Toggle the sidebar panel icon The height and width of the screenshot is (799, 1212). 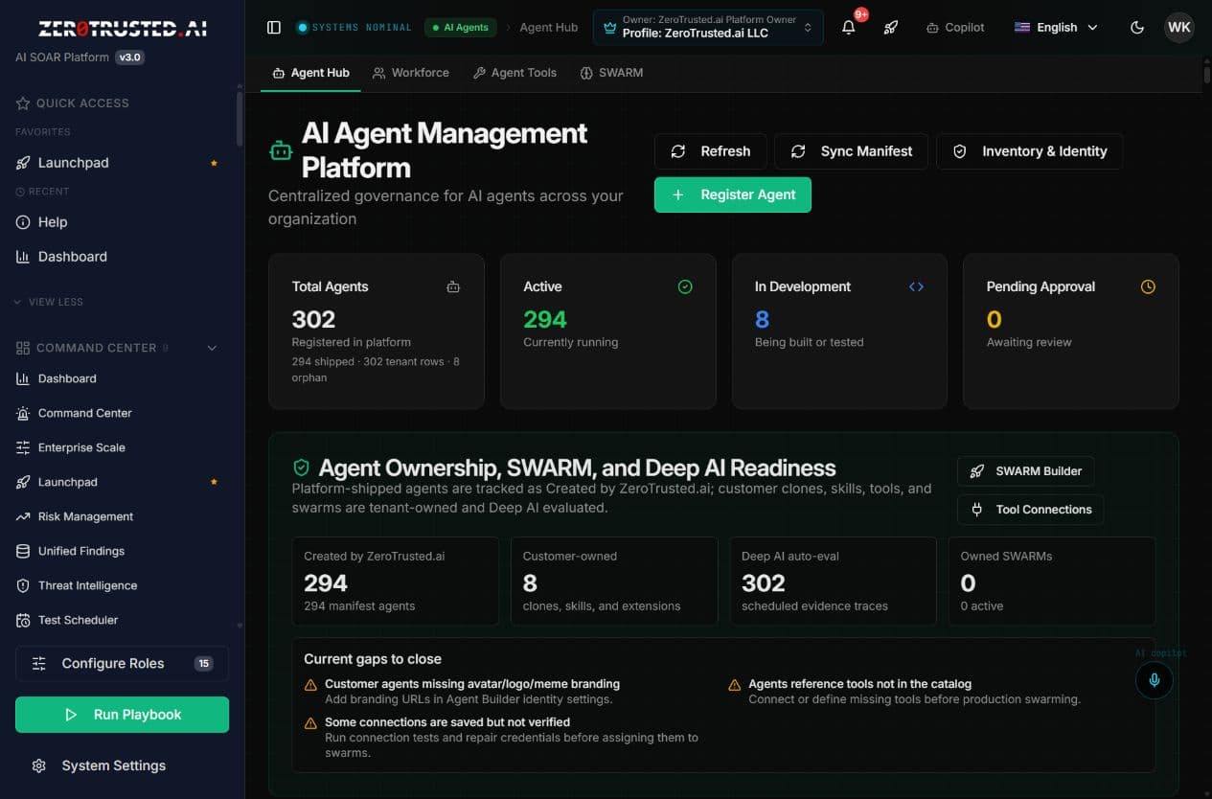pyautogui.click(x=274, y=28)
